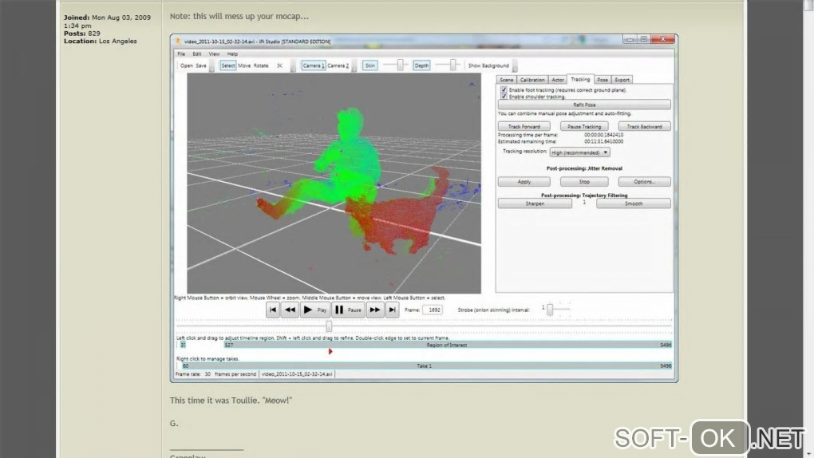Switch to the Export tab
Image resolution: width=814 pixels, height=458 pixels.
coord(622,80)
